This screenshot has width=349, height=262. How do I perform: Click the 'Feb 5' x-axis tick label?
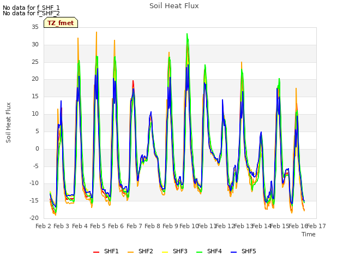(x=98, y=226)
